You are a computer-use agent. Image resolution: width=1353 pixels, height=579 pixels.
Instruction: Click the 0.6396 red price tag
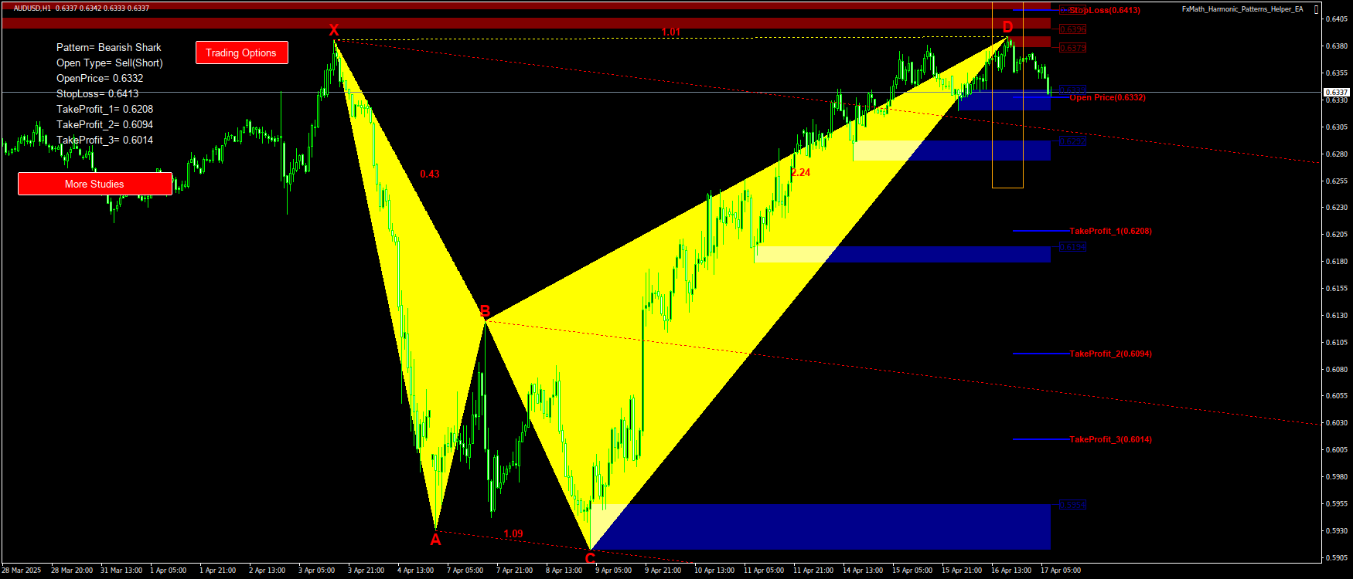click(x=1072, y=29)
